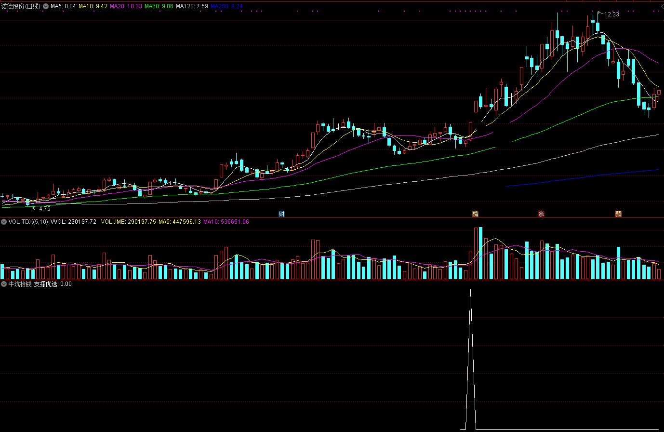664x432 pixels.
Task: Click the green MA60: 9.06 label
Action: point(159,6)
